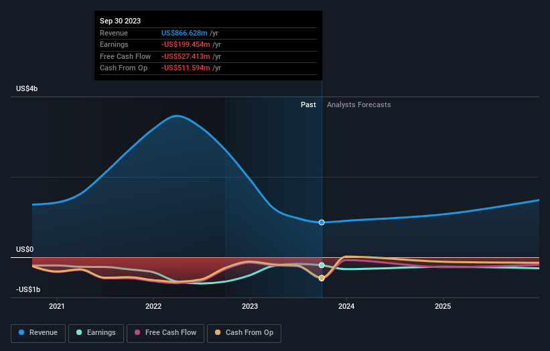The image size is (550, 351).
Task: Click the -US$1b y-axis label
Action: point(28,289)
